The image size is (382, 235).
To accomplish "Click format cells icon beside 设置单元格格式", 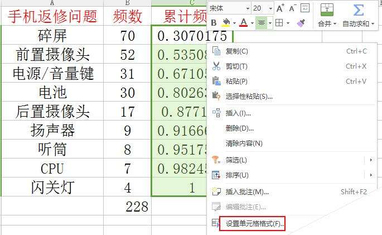I will [215, 223].
